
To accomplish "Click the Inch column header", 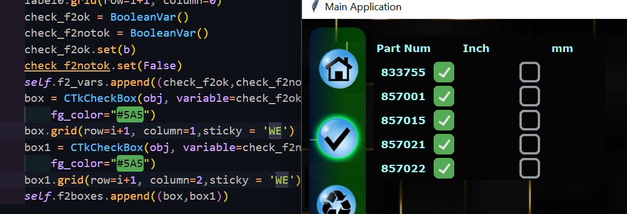I will pyautogui.click(x=476, y=49).
